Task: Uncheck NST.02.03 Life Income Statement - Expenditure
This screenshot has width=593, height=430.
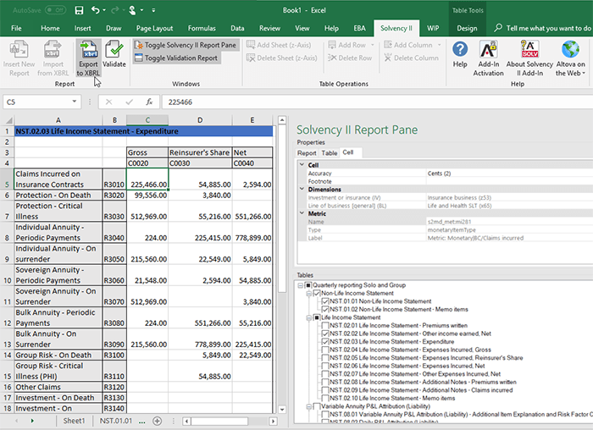Action: point(325,343)
